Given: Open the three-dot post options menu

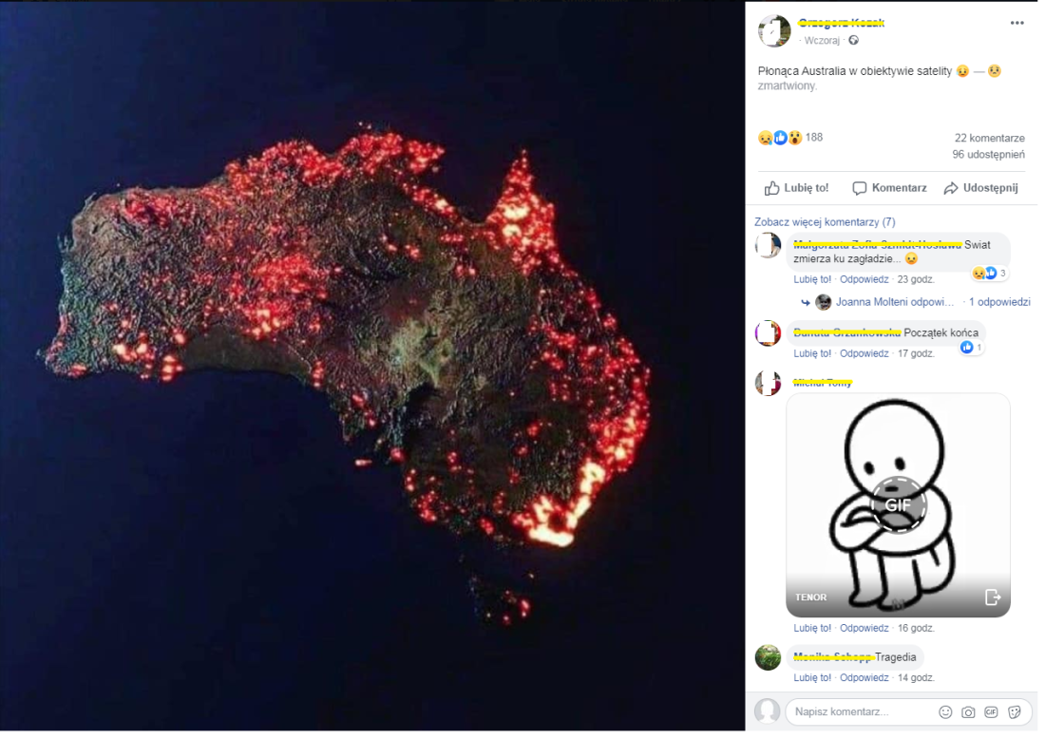Looking at the screenshot, I should click(x=1016, y=23).
